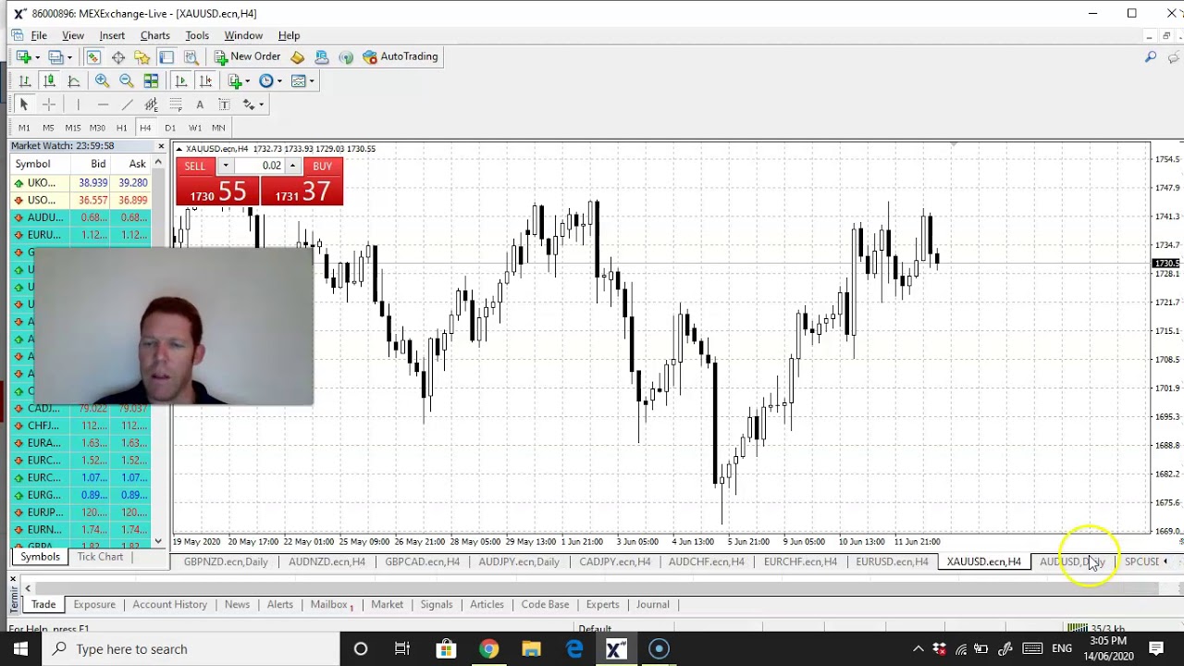The width and height of the screenshot is (1184, 666).
Task: Open the Experts terminal tab
Action: 602,604
